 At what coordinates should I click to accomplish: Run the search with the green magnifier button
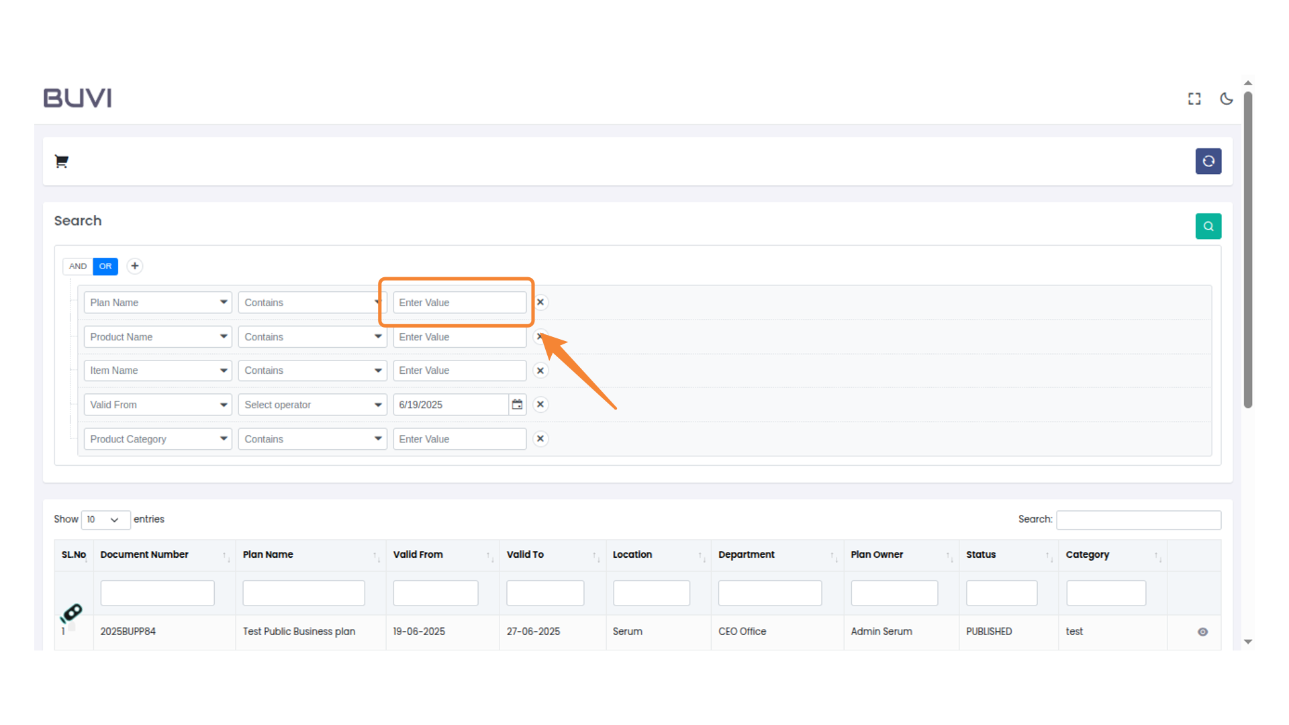[1208, 226]
